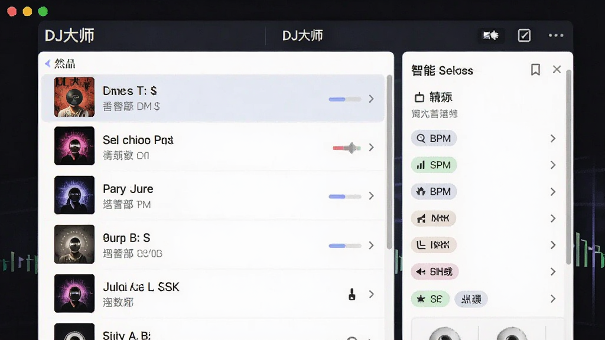This screenshot has width=605, height=340.
Task: Expand the L-icon tag row chevron
Action: pyautogui.click(x=553, y=245)
